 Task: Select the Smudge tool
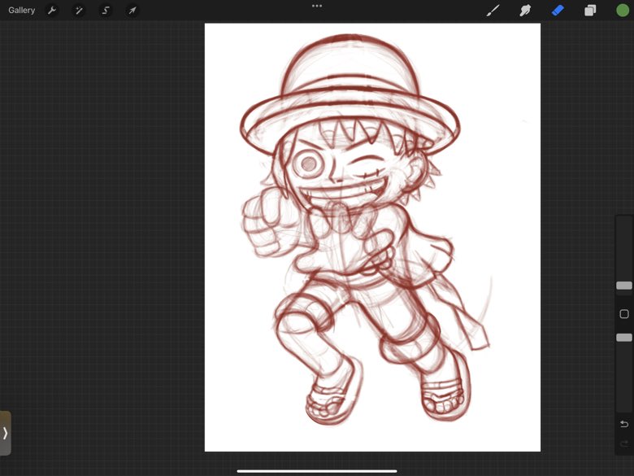pyautogui.click(x=525, y=11)
